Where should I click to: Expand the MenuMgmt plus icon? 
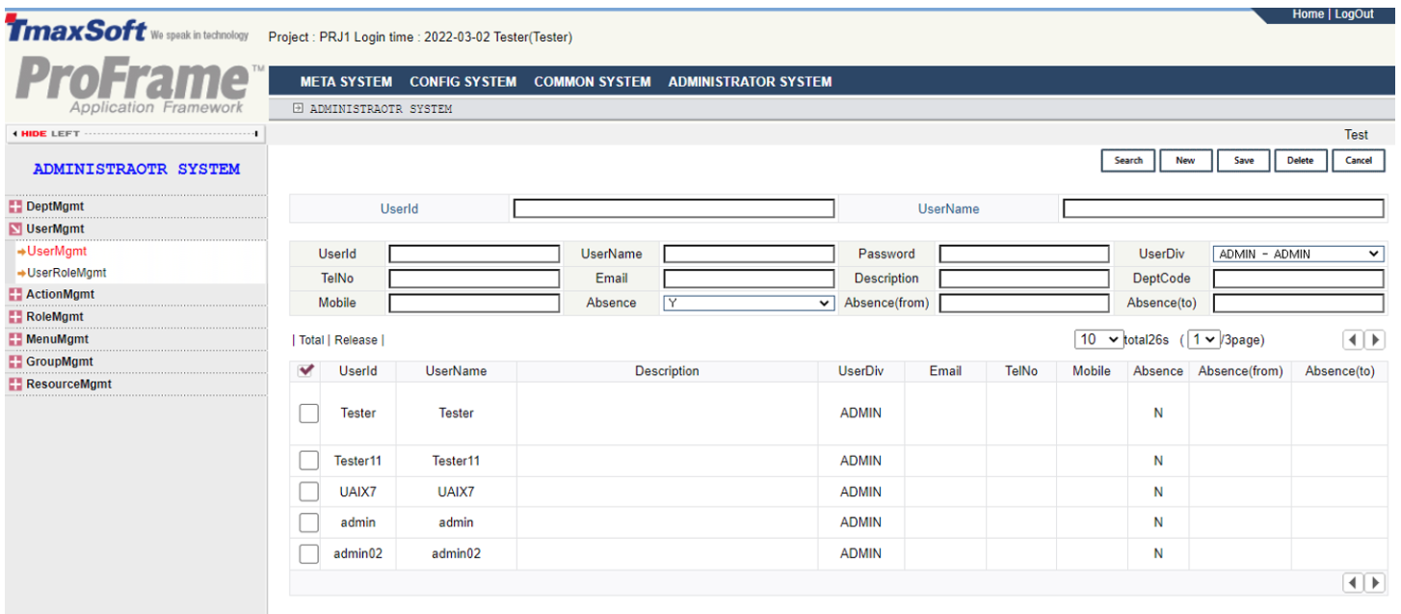[15, 339]
